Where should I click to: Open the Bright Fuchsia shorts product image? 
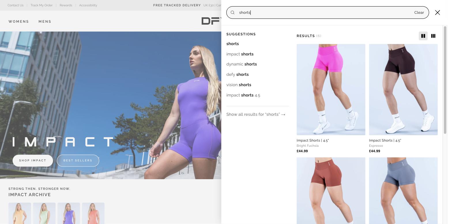331,90
